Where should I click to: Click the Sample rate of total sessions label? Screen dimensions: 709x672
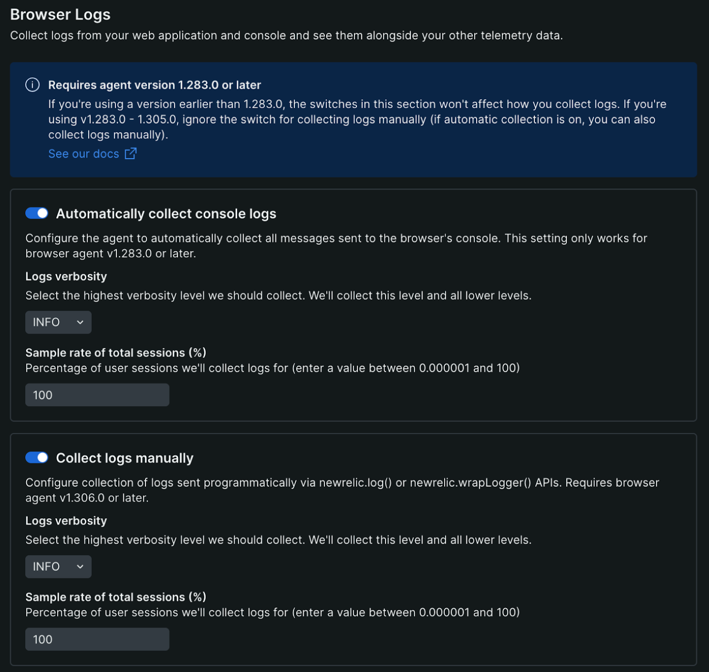click(116, 353)
